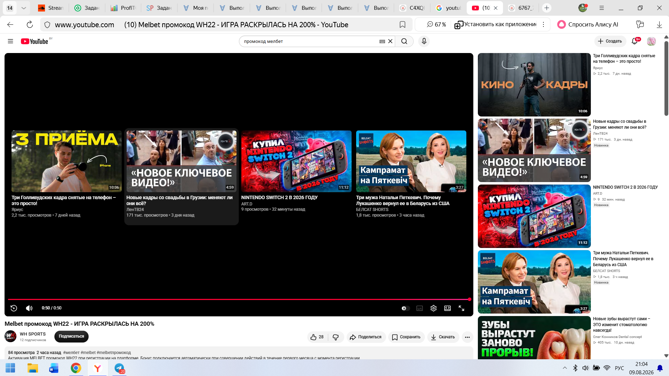Click the browser address bar URL
The height and width of the screenshot is (376, 669).
click(x=84, y=25)
